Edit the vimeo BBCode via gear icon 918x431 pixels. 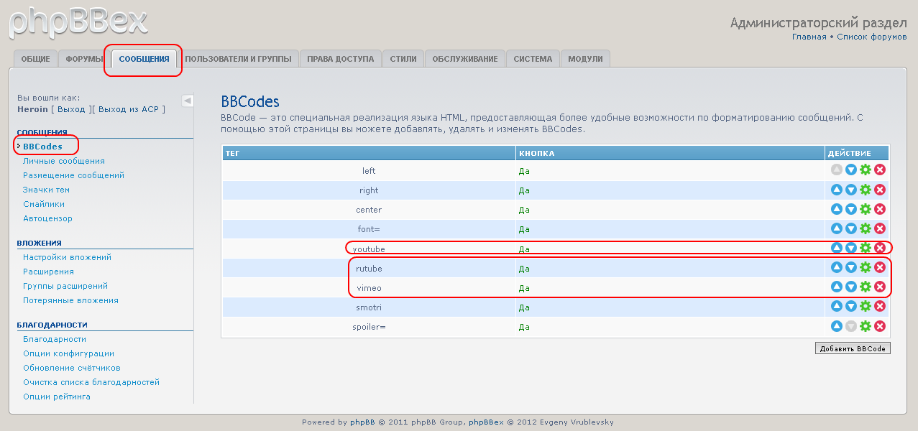(865, 287)
